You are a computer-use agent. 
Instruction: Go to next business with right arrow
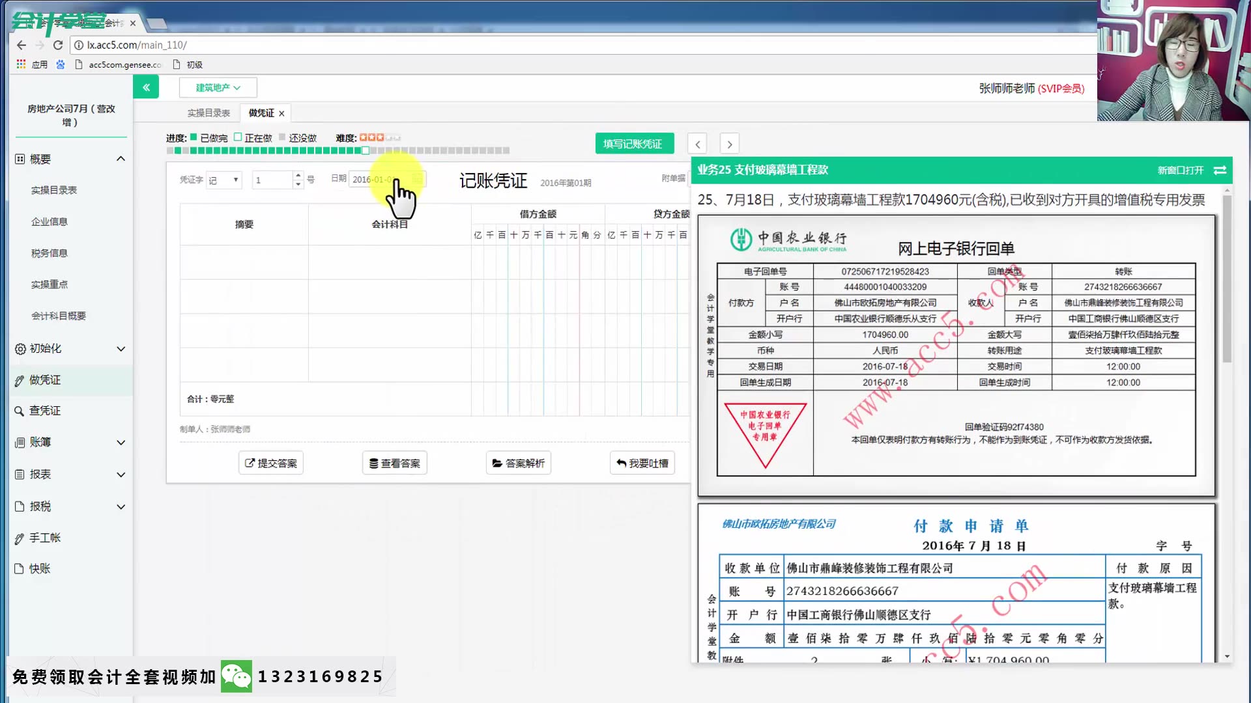(x=729, y=144)
